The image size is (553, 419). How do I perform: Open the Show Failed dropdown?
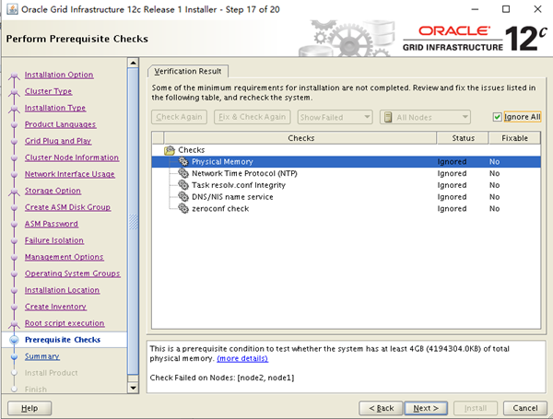pyautogui.click(x=335, y=117)
